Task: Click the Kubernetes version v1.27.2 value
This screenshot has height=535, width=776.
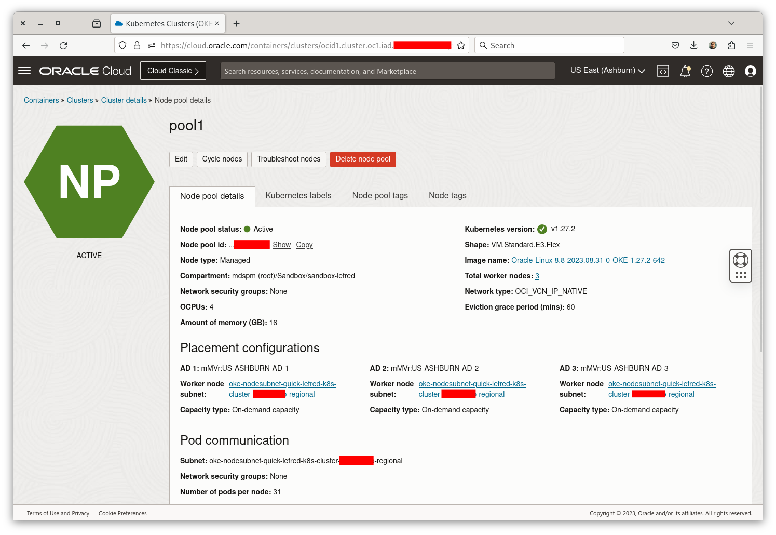Action: click(x=563, y=229)
